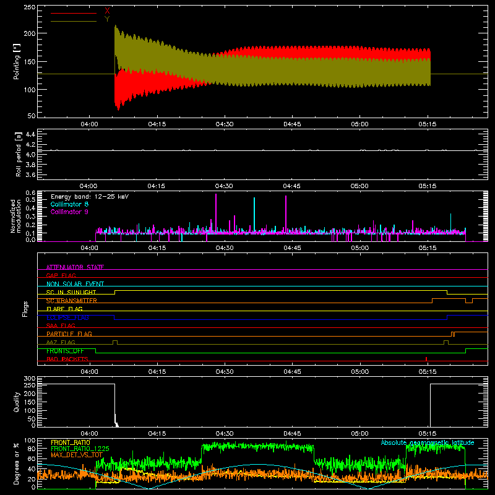Click the FLARE_FLAG label
Image resolution: width=495 pixels, height=495 pixels.
coord(64,309)
